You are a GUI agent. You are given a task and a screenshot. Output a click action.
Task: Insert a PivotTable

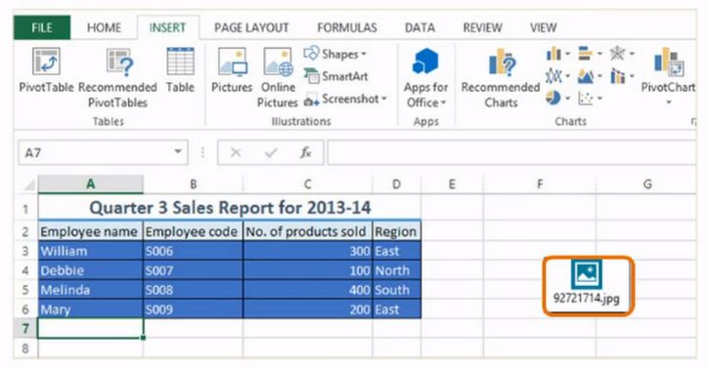[46, 70]
